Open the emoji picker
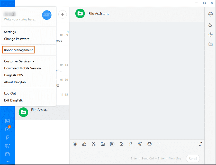 click(x=75, y=144)
